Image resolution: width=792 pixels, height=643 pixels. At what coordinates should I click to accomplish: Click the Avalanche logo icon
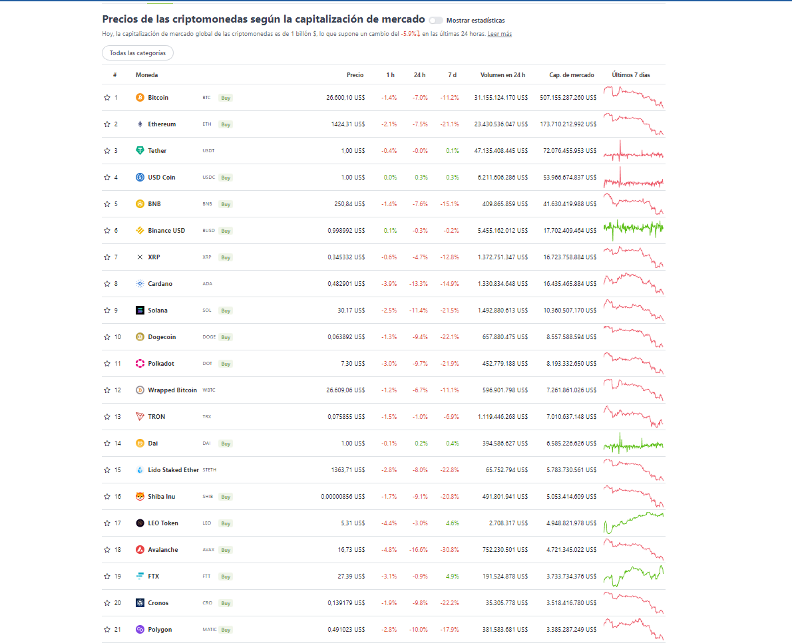pos(140,550)
